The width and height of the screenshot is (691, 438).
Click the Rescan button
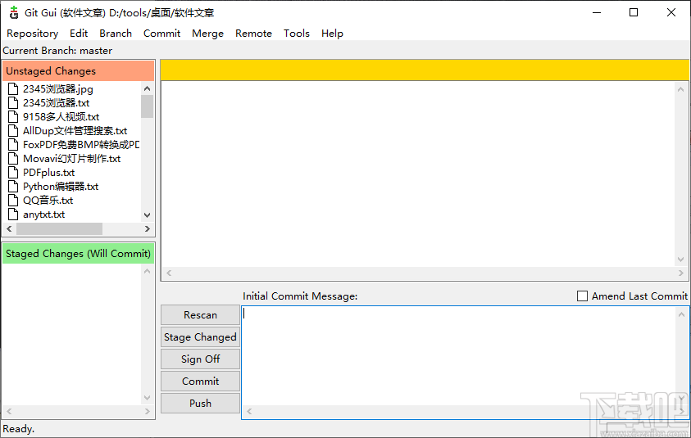(x=200, y=315)
